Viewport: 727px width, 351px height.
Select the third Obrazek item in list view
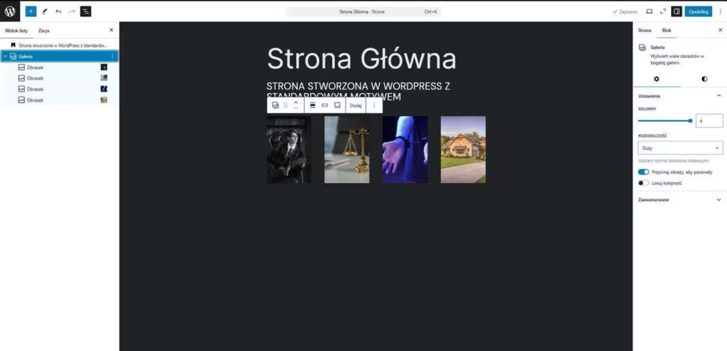point(60,89)
